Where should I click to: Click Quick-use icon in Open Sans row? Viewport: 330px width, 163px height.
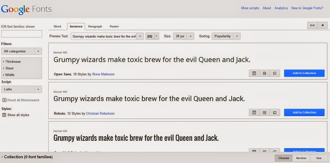pyautogui.click(x=254, y=73)
